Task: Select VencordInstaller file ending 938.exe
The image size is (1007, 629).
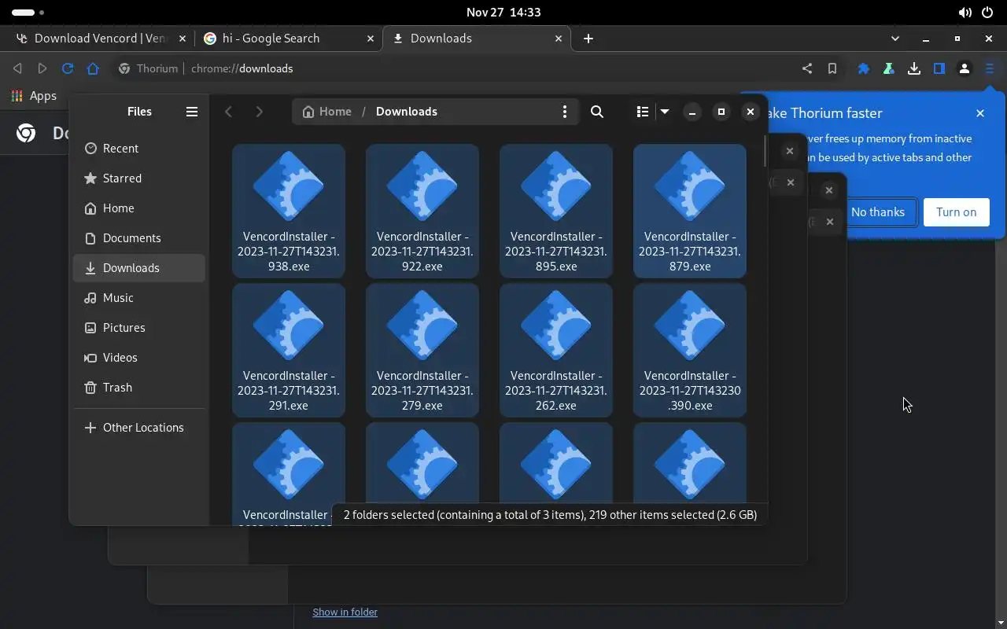Action: 289,211
